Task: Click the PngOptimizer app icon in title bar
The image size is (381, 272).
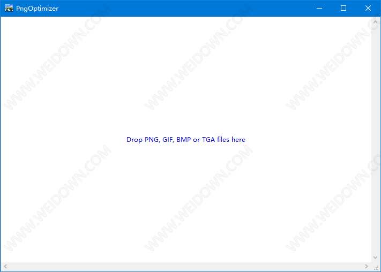Action: (x=9, y=9)
